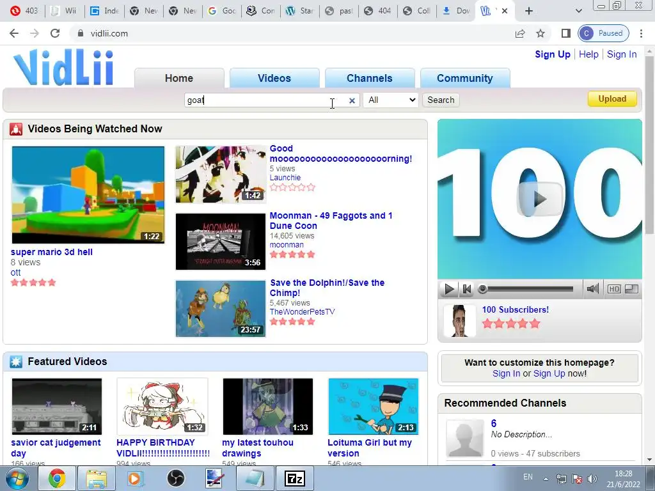Show hidden system tray icons
This screenshot has height=491, width=655.
point(546,478)
